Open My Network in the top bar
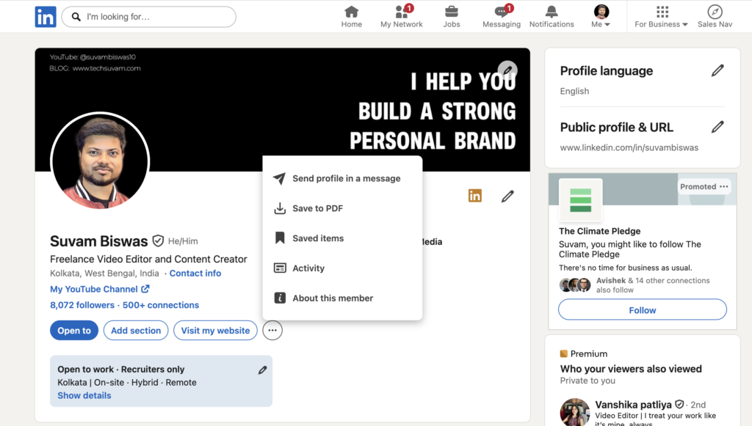752x426 pixels. click(x=402, y=17)
